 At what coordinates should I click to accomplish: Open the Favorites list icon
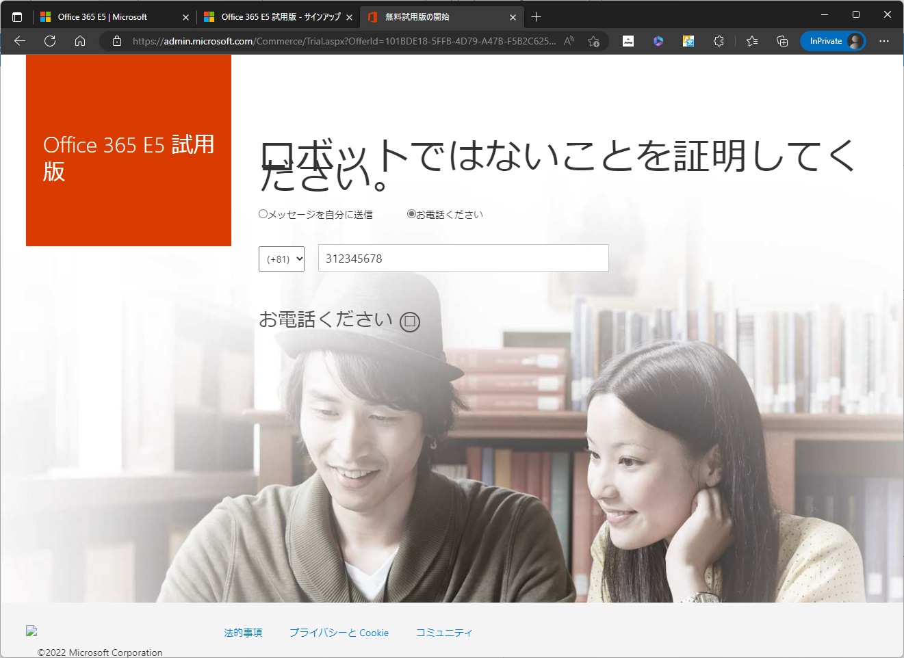tap(752, 41)
